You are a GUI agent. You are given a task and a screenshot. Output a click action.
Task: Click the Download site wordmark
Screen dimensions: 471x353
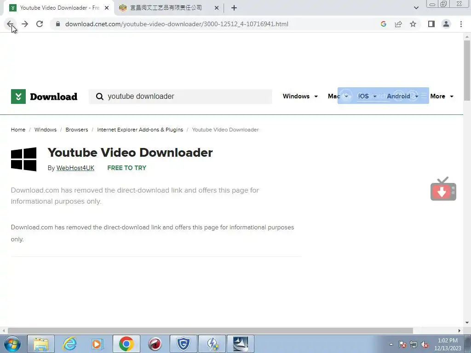54,97
